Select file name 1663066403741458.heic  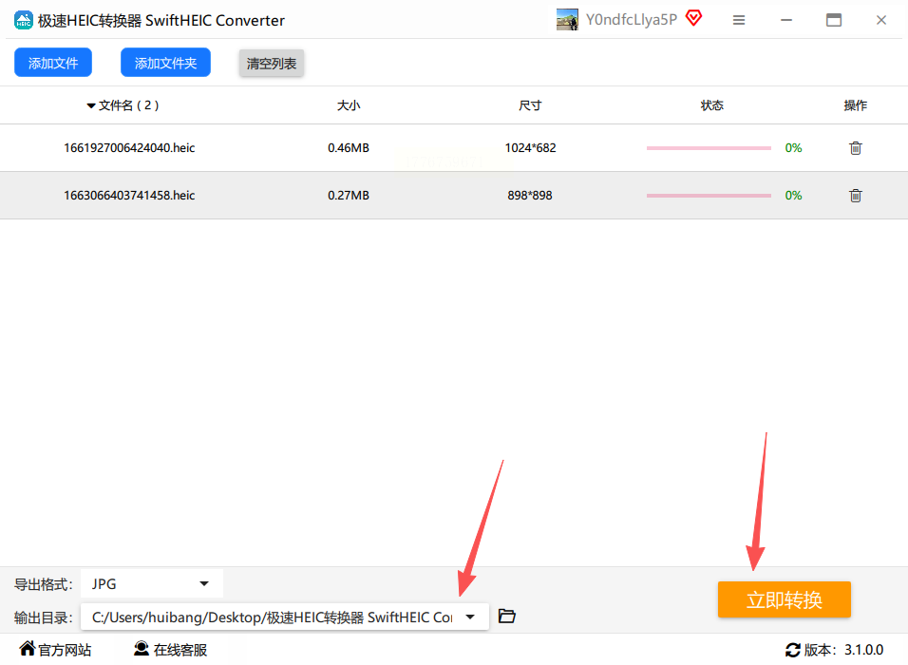pyautogui.click(x=129, y=195)
